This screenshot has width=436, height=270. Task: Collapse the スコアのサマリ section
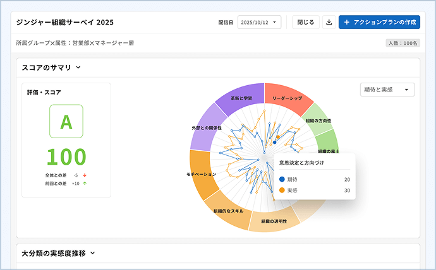[x=78, y=67]
